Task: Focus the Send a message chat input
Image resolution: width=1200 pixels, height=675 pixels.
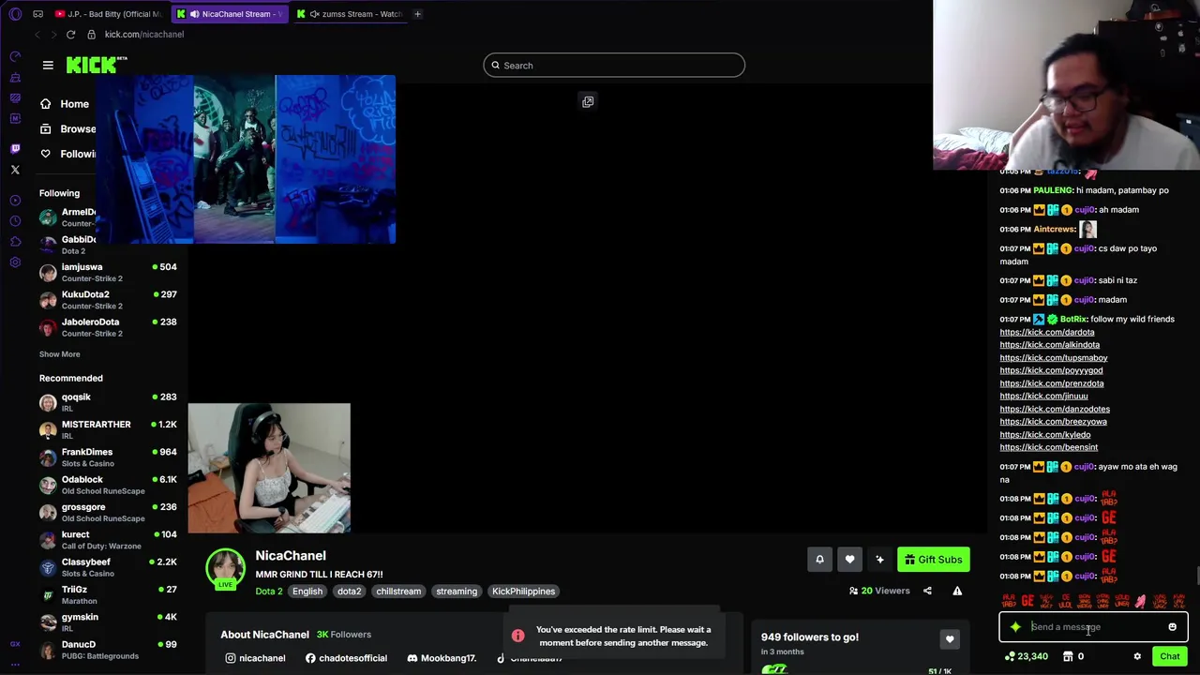Action: [1094, 627]
